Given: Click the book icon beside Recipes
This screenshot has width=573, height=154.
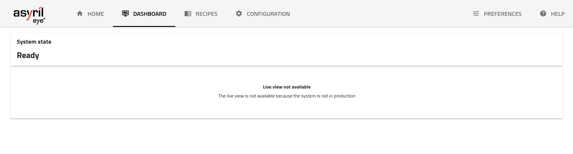Looking at the screenshot, I should (x=188, y=13).
